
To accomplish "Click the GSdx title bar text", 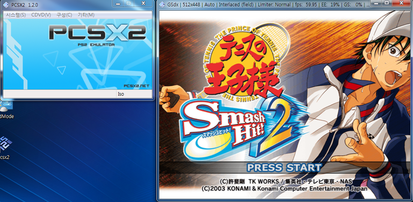I will [x=269, y=5].
